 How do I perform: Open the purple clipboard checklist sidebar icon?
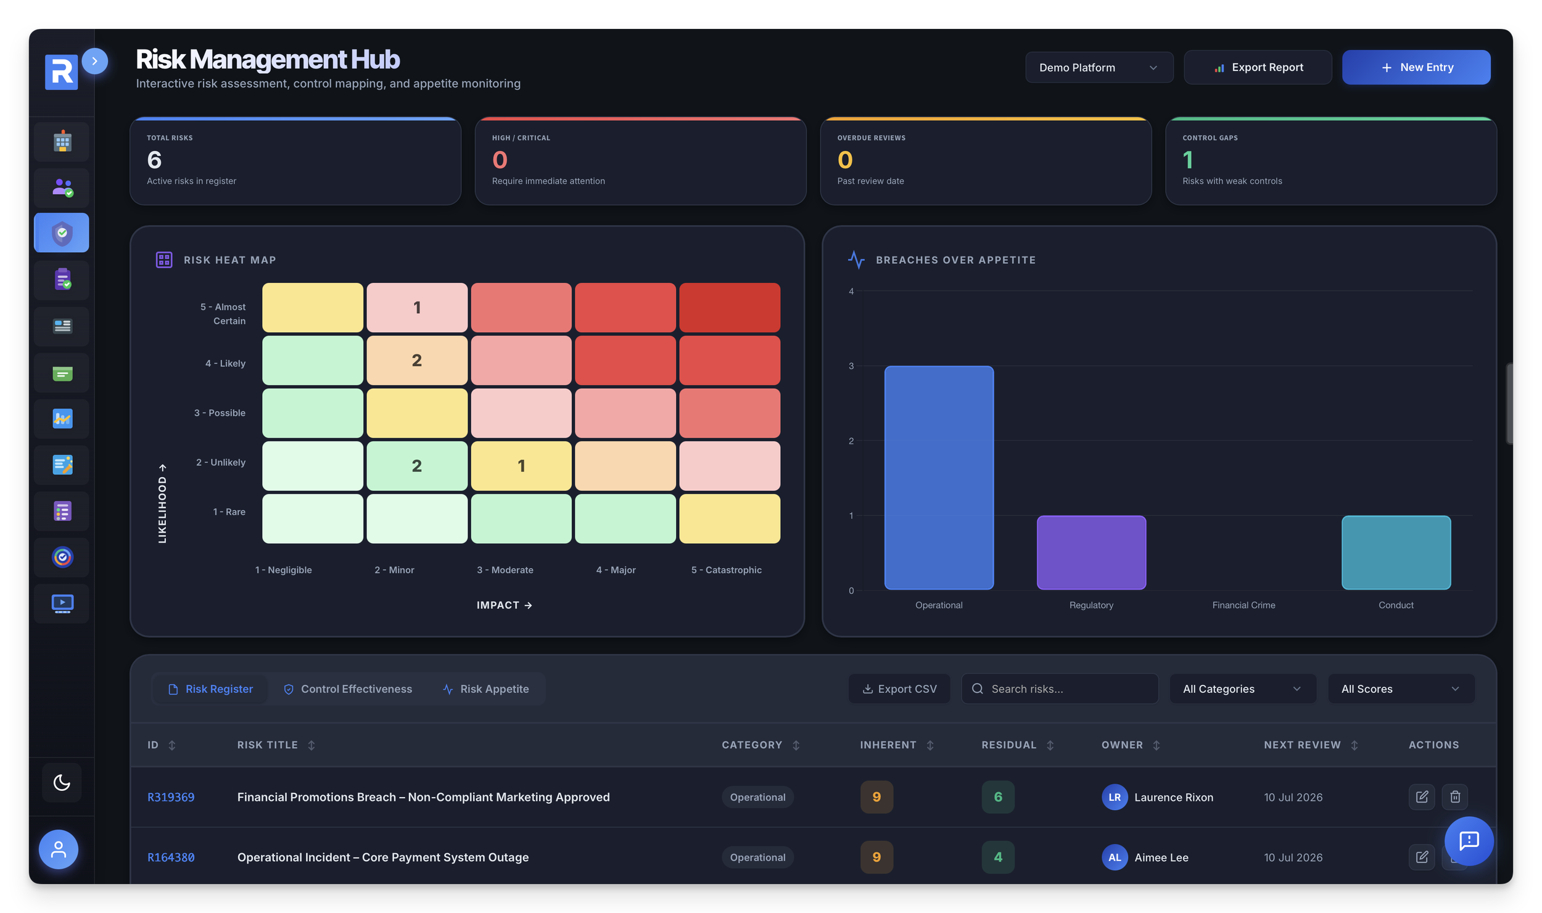(62, 279)
